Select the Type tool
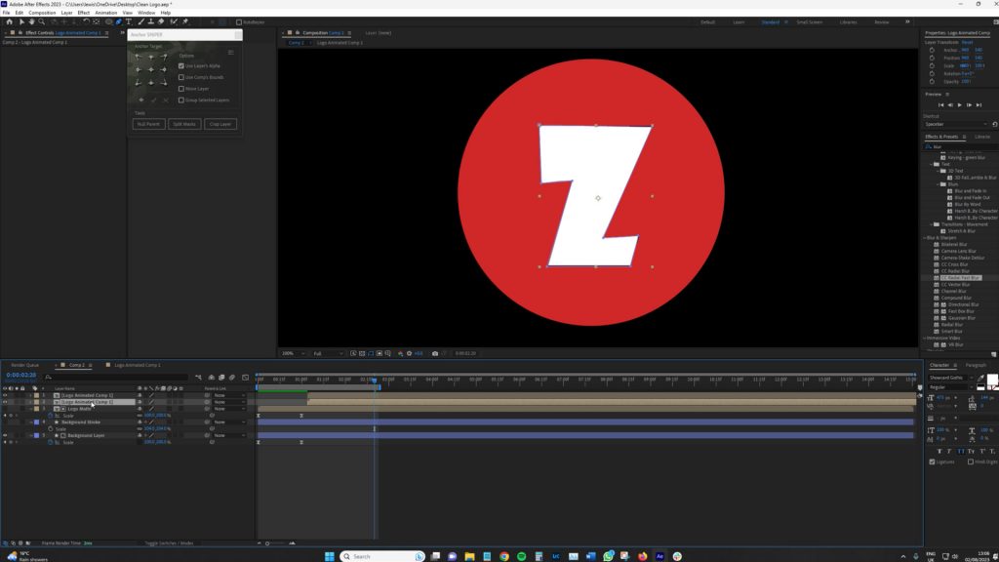999x562 pixels. coord(129,21)
